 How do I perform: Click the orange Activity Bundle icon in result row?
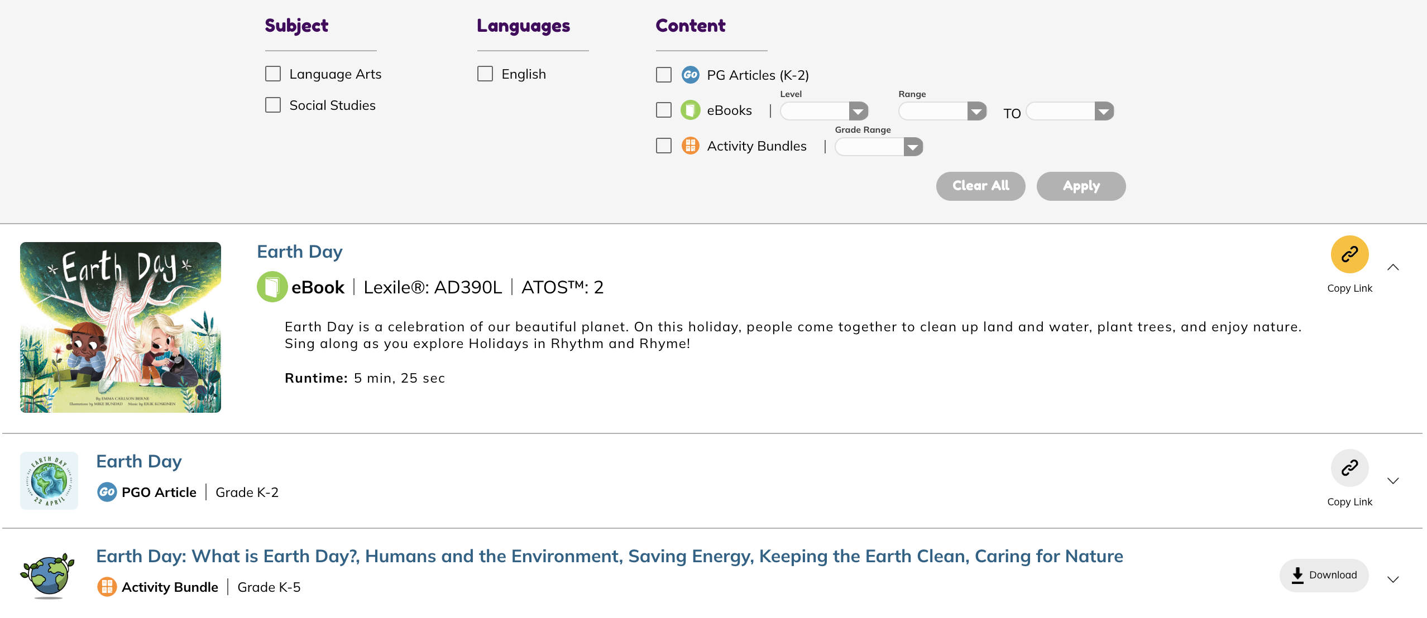107,587
